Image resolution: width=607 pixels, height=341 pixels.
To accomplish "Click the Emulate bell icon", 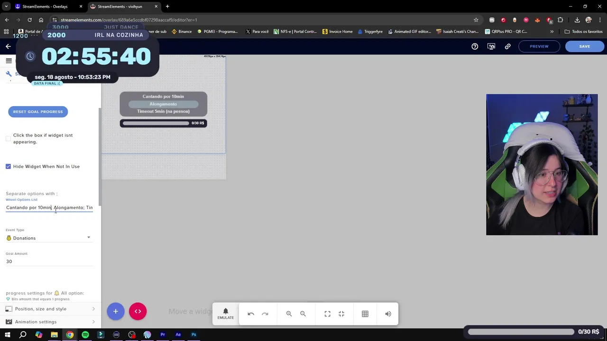I will [x=226, y=314].
